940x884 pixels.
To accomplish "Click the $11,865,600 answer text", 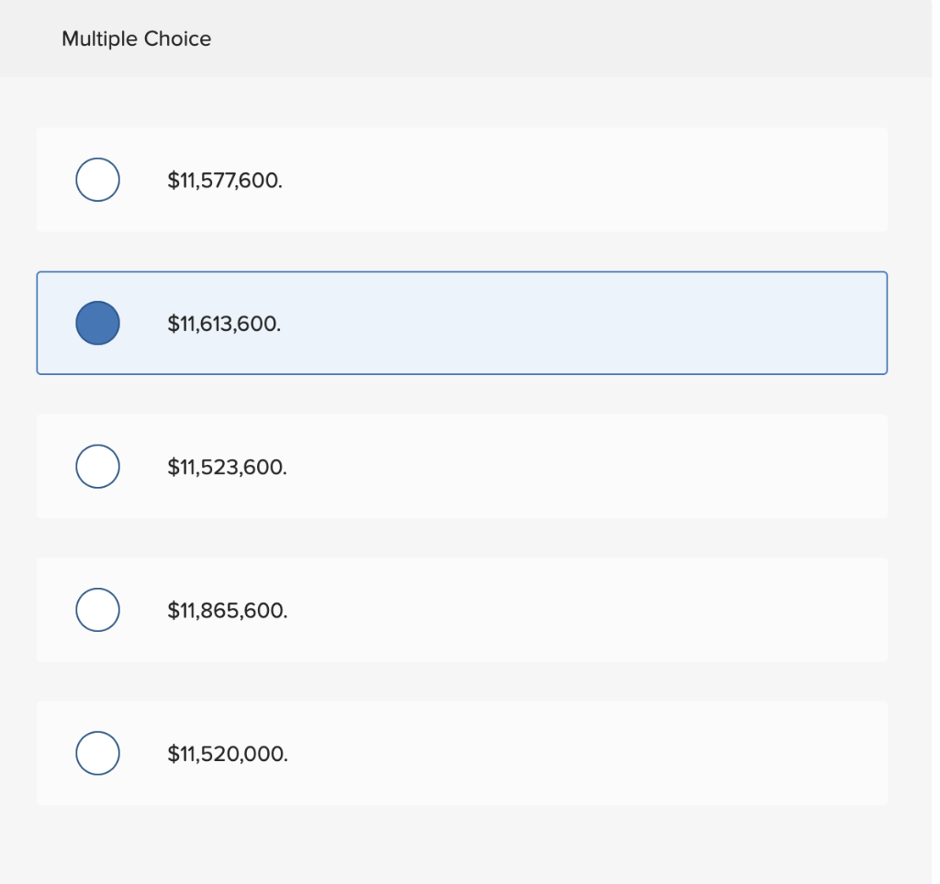I will [x=227, y=610].
